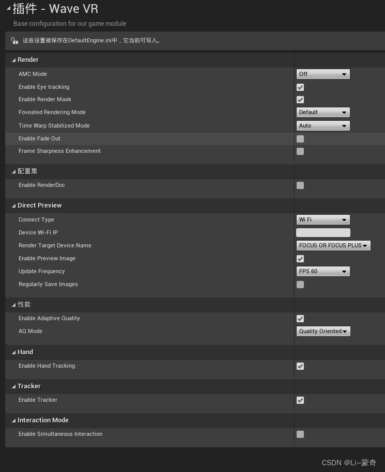This screenshot has height=472, width=385.
Task: Open the AQ Mode dropdown
Action: point(323,331)
